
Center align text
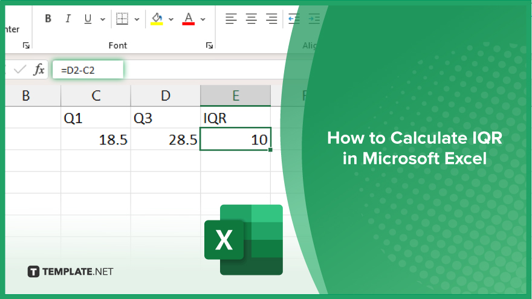pos(251,19)
